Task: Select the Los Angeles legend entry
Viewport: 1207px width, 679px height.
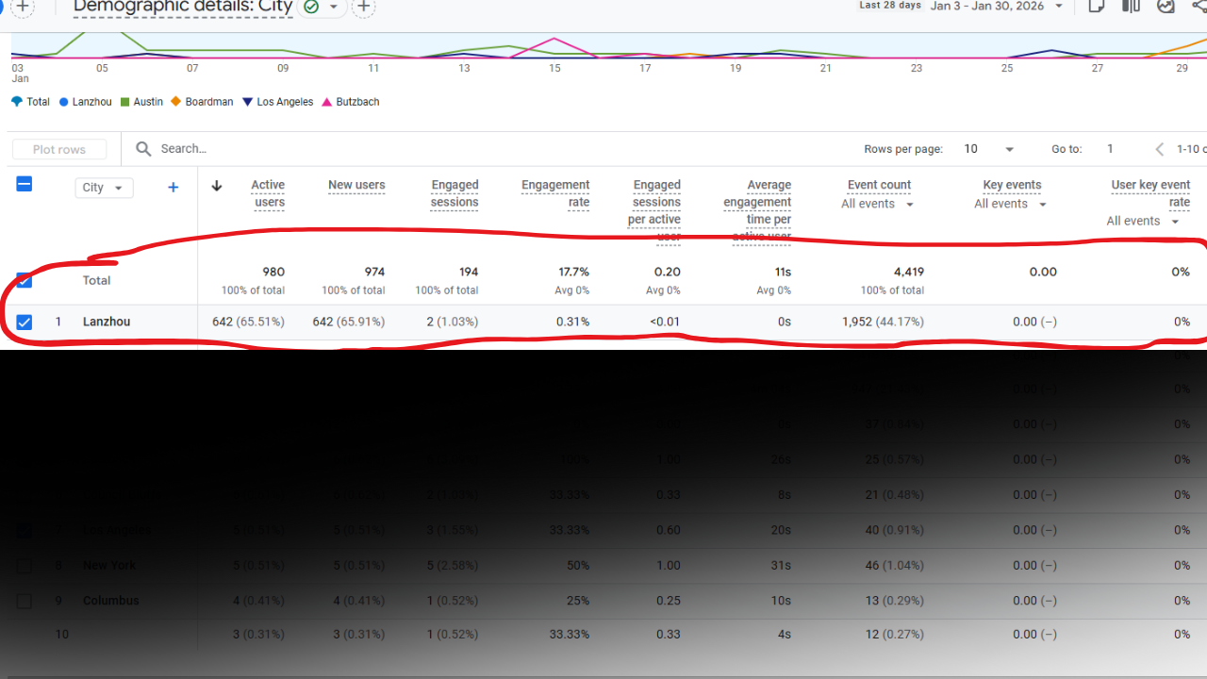Action: 278,102
